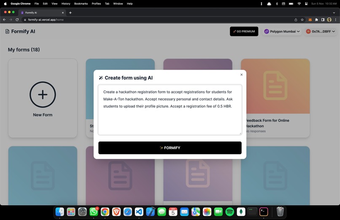Click the share page icon in address bar
This screenshot has height=220, width=340.
point(296,20)
